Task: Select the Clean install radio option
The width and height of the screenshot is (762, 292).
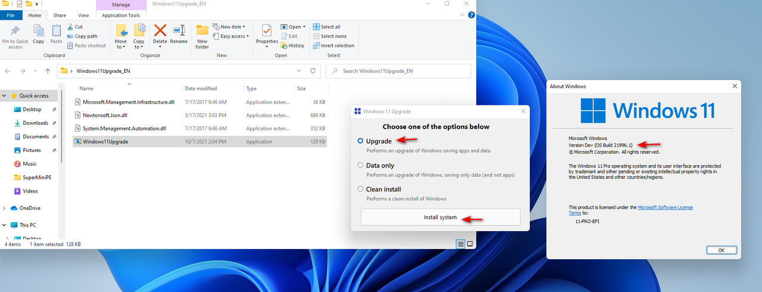Action: coord(360,189)
